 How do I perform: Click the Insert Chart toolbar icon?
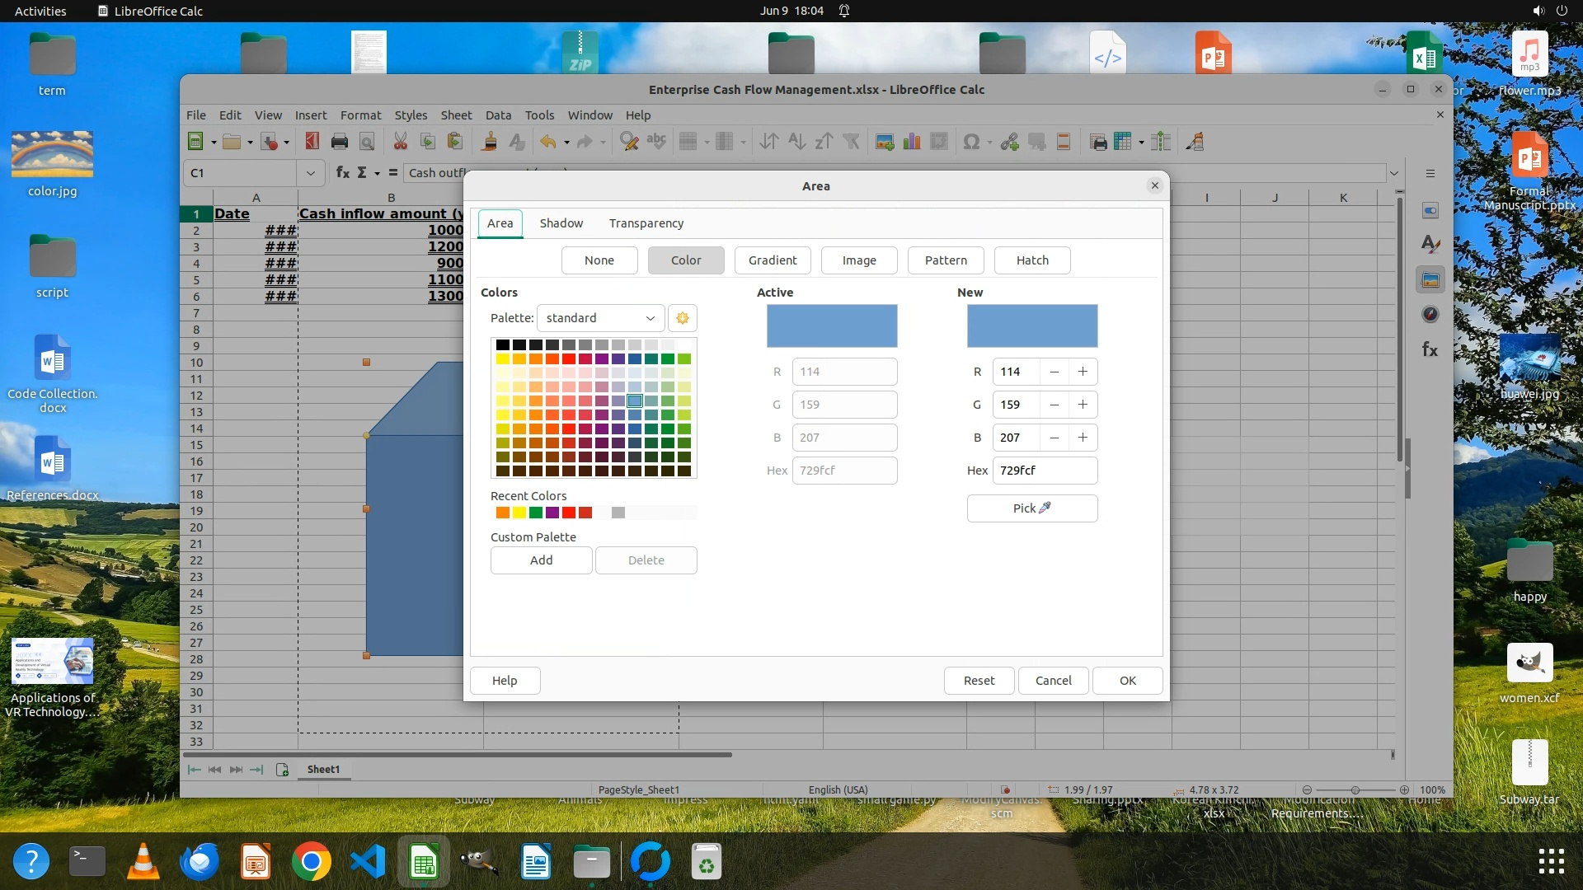[x=911, y=142]
